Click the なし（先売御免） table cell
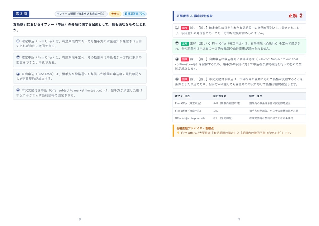 [223, 118]
